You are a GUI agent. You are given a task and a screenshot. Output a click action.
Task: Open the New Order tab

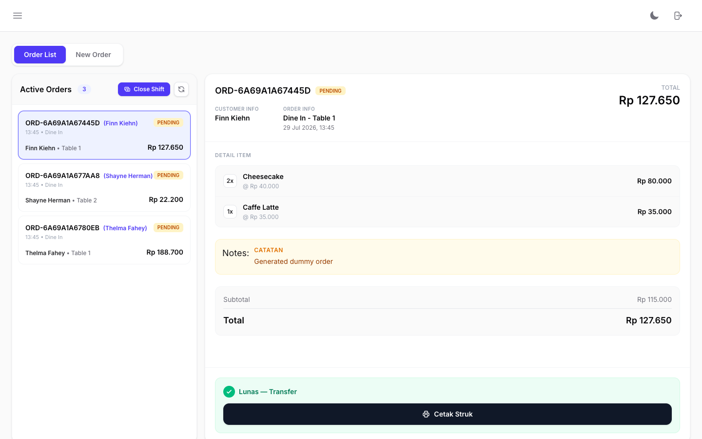click(93, 55)
